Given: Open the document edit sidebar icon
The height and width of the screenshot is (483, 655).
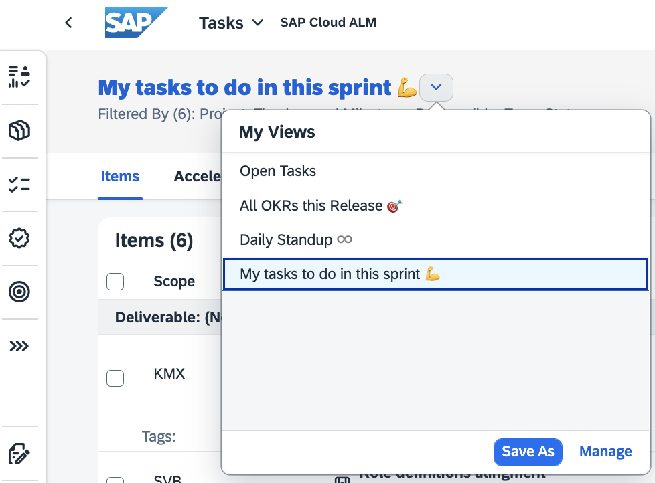Looking at the screenshot, I should [19, 454].
